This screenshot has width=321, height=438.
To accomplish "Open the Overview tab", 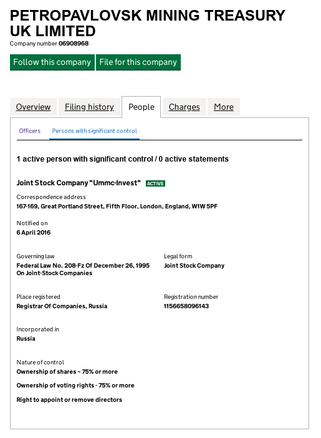I will pyautogui.click(x=33, y=107).
